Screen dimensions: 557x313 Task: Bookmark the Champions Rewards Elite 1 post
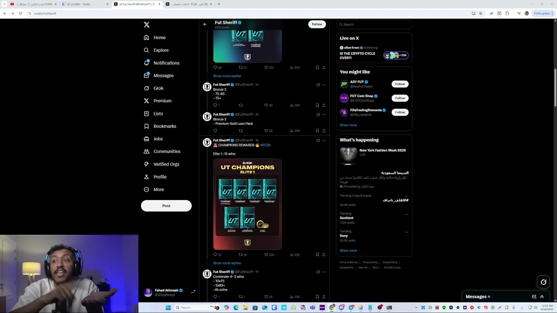[x=317, y=255]
